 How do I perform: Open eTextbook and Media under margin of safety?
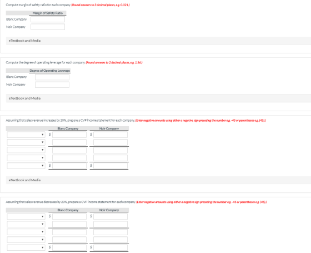click(x=24, y=41)
